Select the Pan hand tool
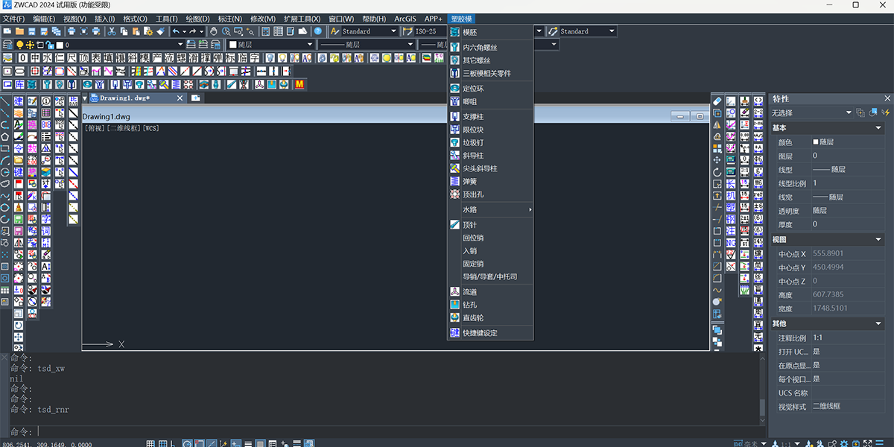The image size is (894, 447). pos(213,31)
